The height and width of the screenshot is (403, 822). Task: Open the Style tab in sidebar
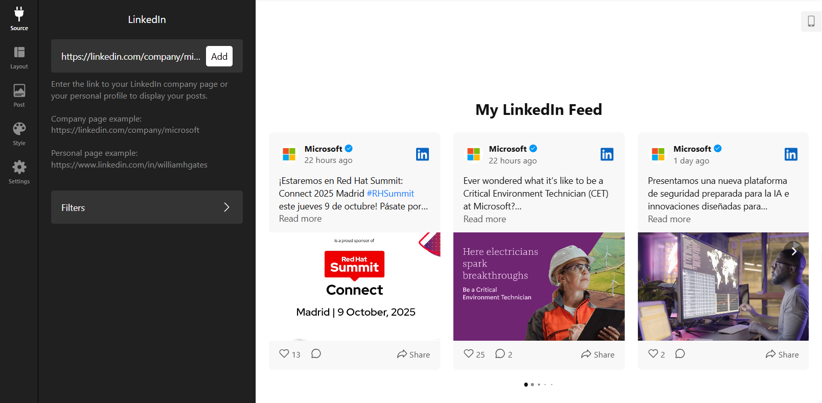[x=19, y=134]
